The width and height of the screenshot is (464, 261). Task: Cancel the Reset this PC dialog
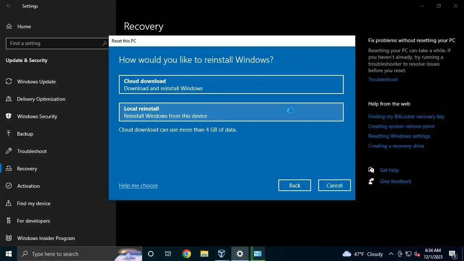point(334,185)
